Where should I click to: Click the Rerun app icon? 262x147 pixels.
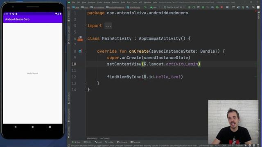[x=189, y=7]
